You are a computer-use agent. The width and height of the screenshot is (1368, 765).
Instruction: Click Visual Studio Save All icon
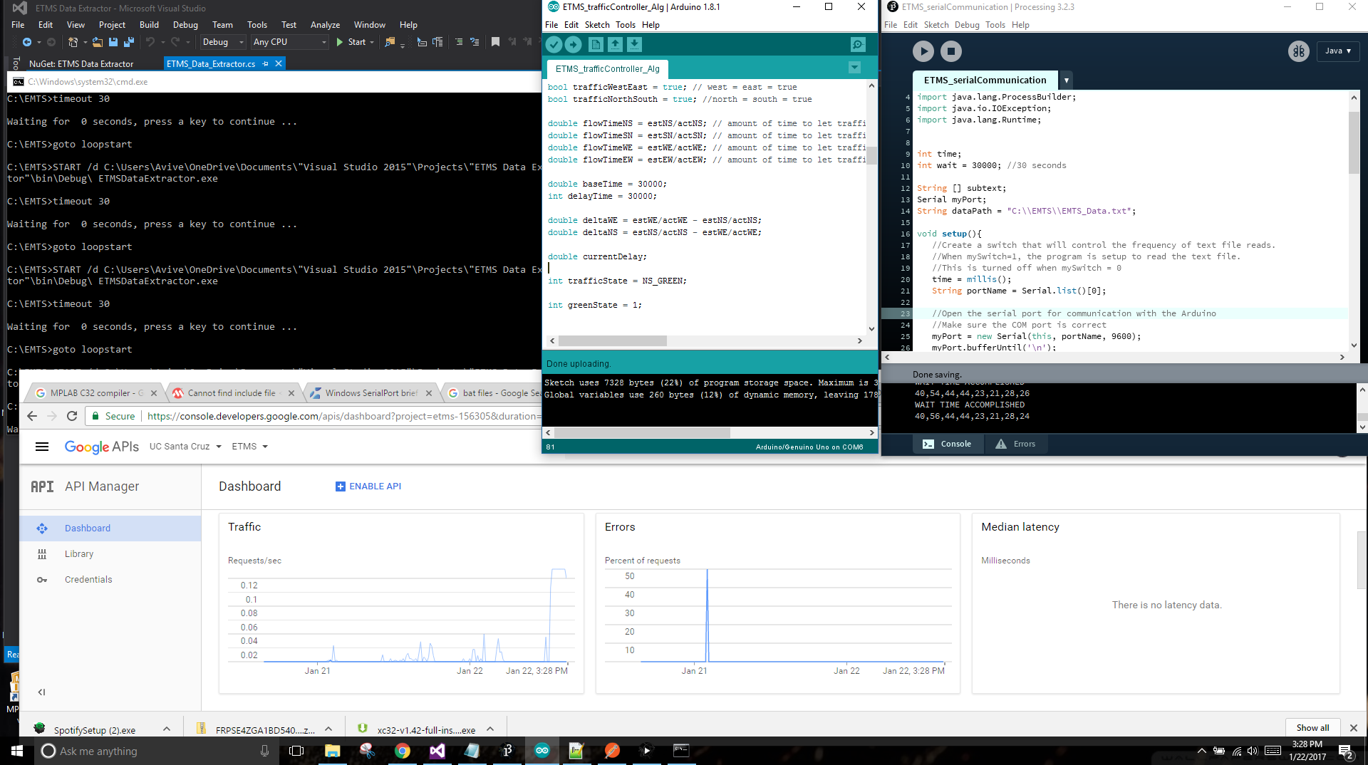pos(128,42)
